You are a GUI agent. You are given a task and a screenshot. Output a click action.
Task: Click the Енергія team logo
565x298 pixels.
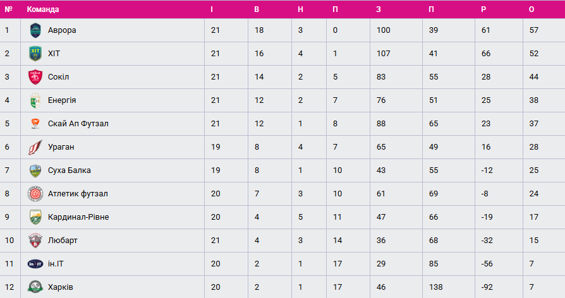[35, 100]
